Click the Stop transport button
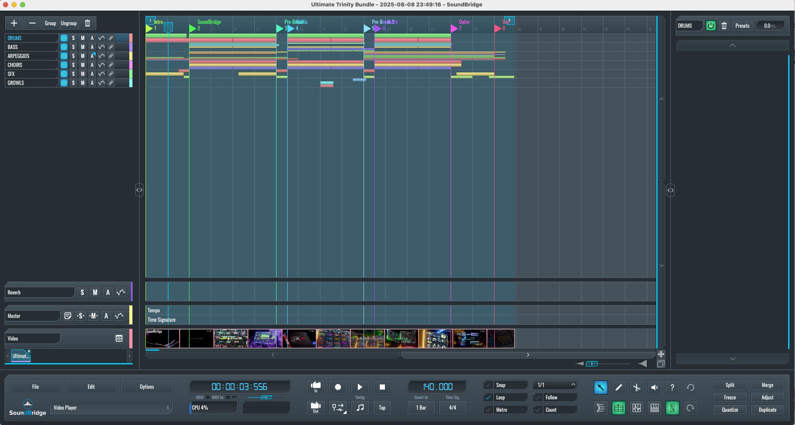This screenshot has height=425, width=795. [382, 387]
